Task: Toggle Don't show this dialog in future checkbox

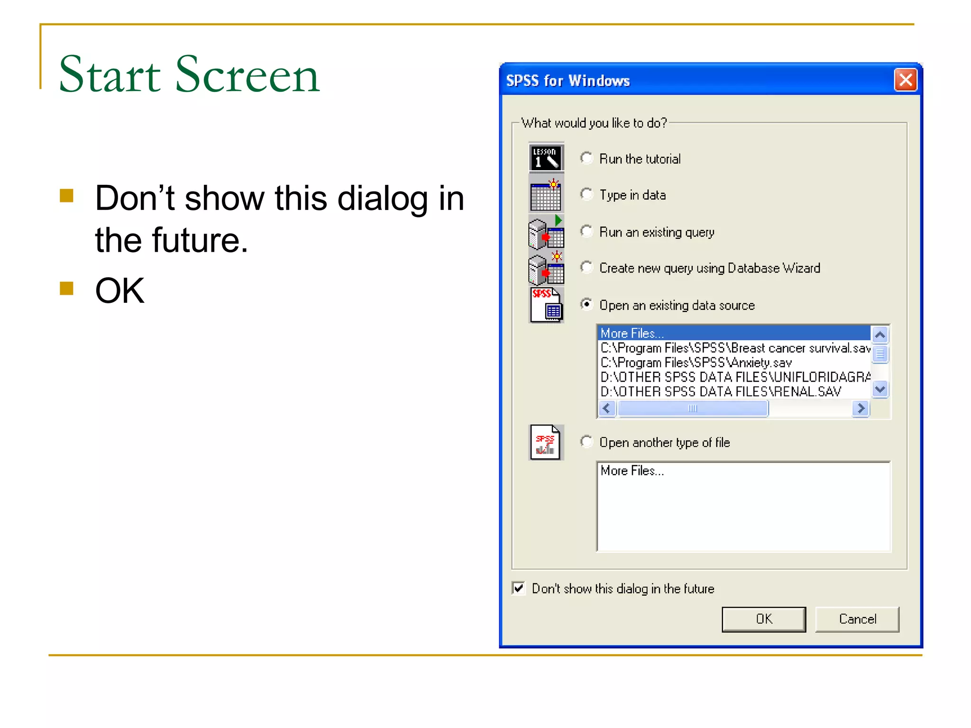Action: [519, 588]
